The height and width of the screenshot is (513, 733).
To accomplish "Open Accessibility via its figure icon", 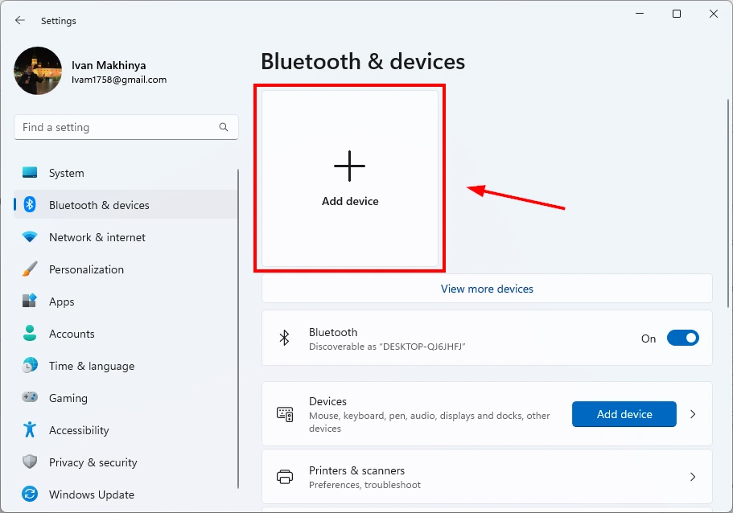I will coord(30,429).
